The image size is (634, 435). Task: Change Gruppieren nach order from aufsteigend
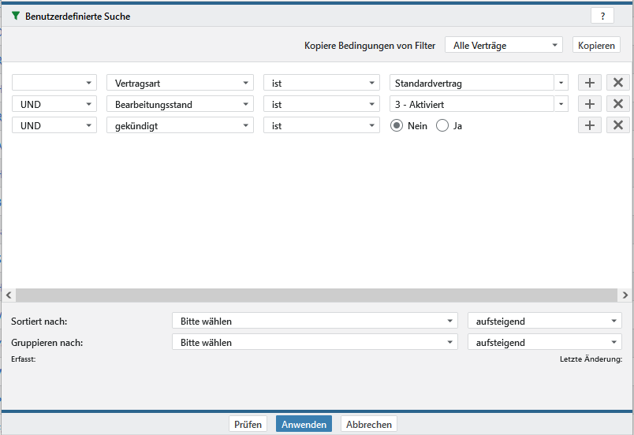coord(544,343)
